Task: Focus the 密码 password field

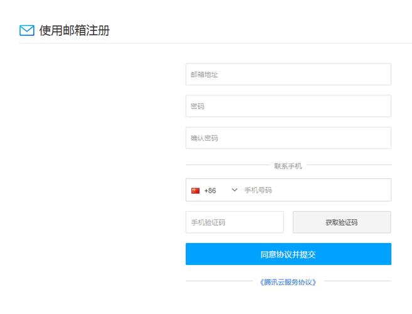Action: pyautogui.click(x=288, y=106)
